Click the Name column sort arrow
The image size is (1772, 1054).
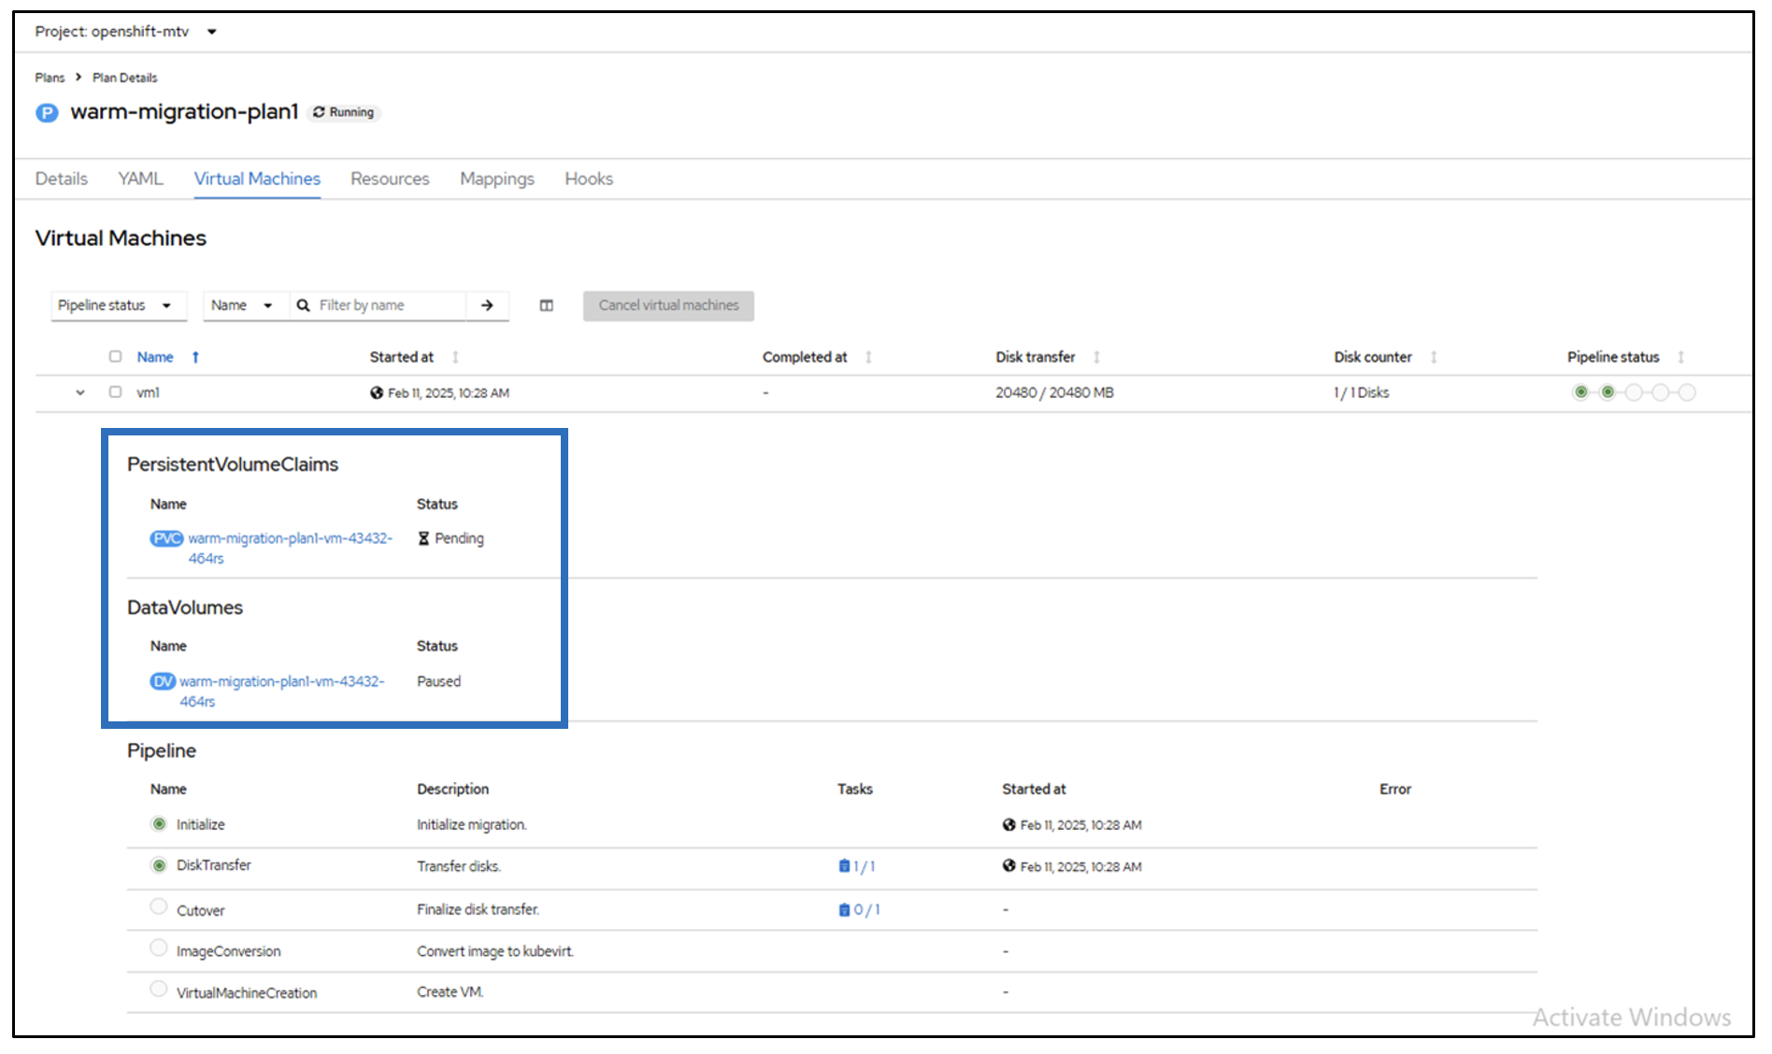195,357
